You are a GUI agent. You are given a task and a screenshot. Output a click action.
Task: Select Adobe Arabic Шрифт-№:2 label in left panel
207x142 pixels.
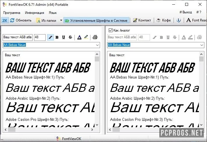(33, 98)
